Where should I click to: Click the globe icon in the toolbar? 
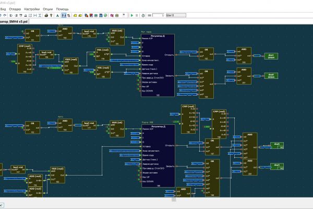click(x=105, y=15)
